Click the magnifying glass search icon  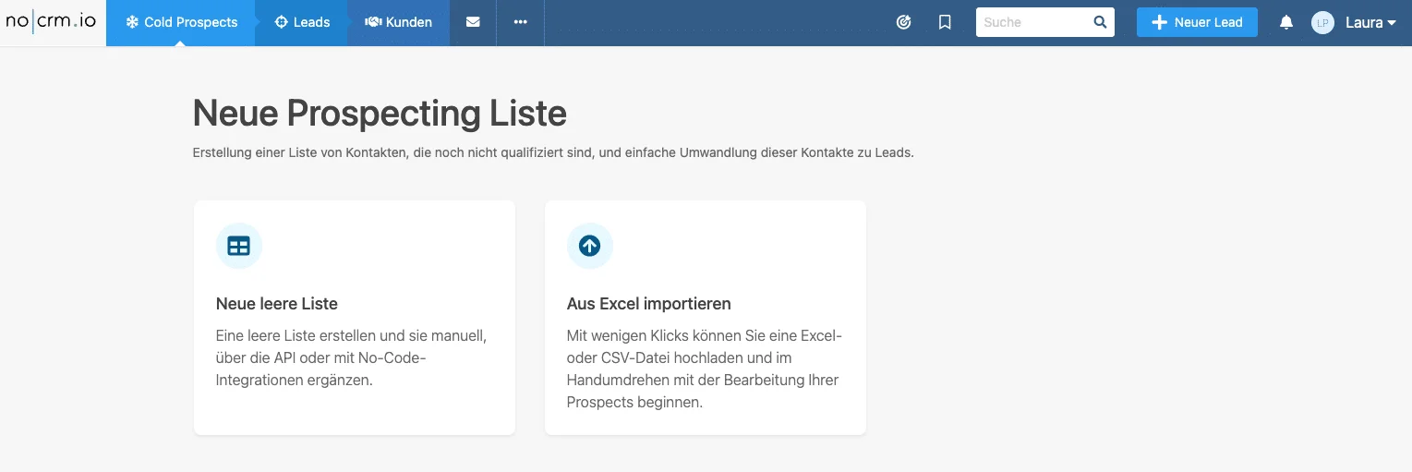1100,22
